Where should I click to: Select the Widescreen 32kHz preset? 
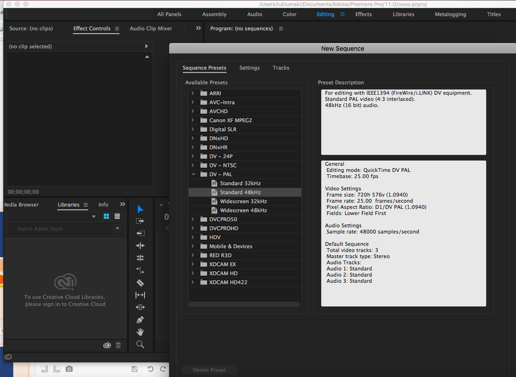245,201
